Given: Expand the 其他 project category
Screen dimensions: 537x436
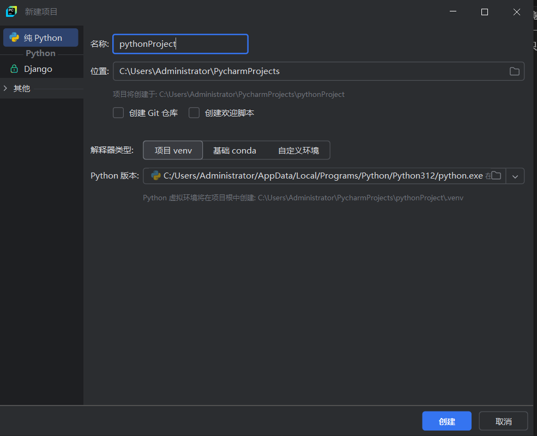Looking at the screenshot, I should [5, 88].
